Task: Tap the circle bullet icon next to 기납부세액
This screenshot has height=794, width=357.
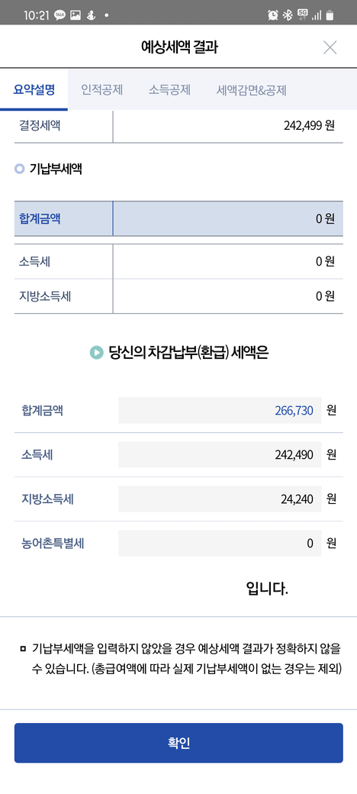Action: point(19,169)
